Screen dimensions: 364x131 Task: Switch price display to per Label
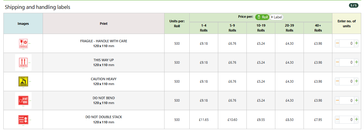[277, 17]
